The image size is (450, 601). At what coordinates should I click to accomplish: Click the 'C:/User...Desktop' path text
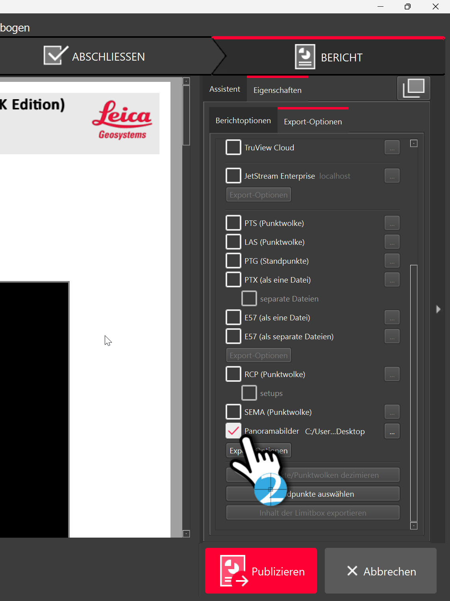pos(335,431)
